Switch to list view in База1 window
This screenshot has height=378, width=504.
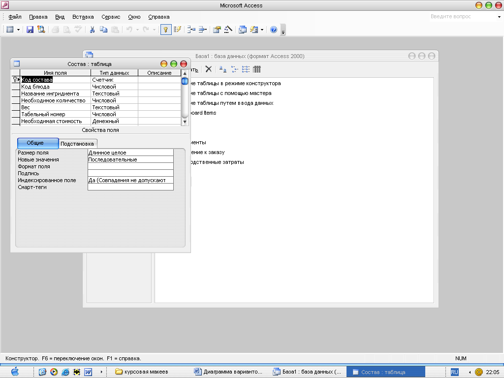pos(246,69)
